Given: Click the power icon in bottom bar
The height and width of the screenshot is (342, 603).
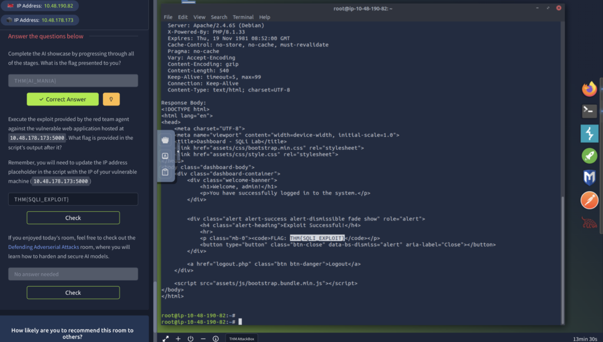Looking at the screenshot, I should [x=190, y=338].
